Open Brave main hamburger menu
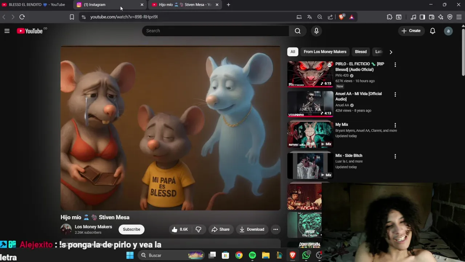The height and width of the screenshot is (262, 465). [459, 17]
